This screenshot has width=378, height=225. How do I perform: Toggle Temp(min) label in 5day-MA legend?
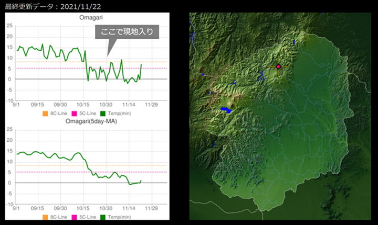(x=119, y=217)
